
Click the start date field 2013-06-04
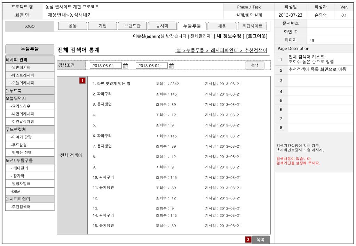pos(106,66)
